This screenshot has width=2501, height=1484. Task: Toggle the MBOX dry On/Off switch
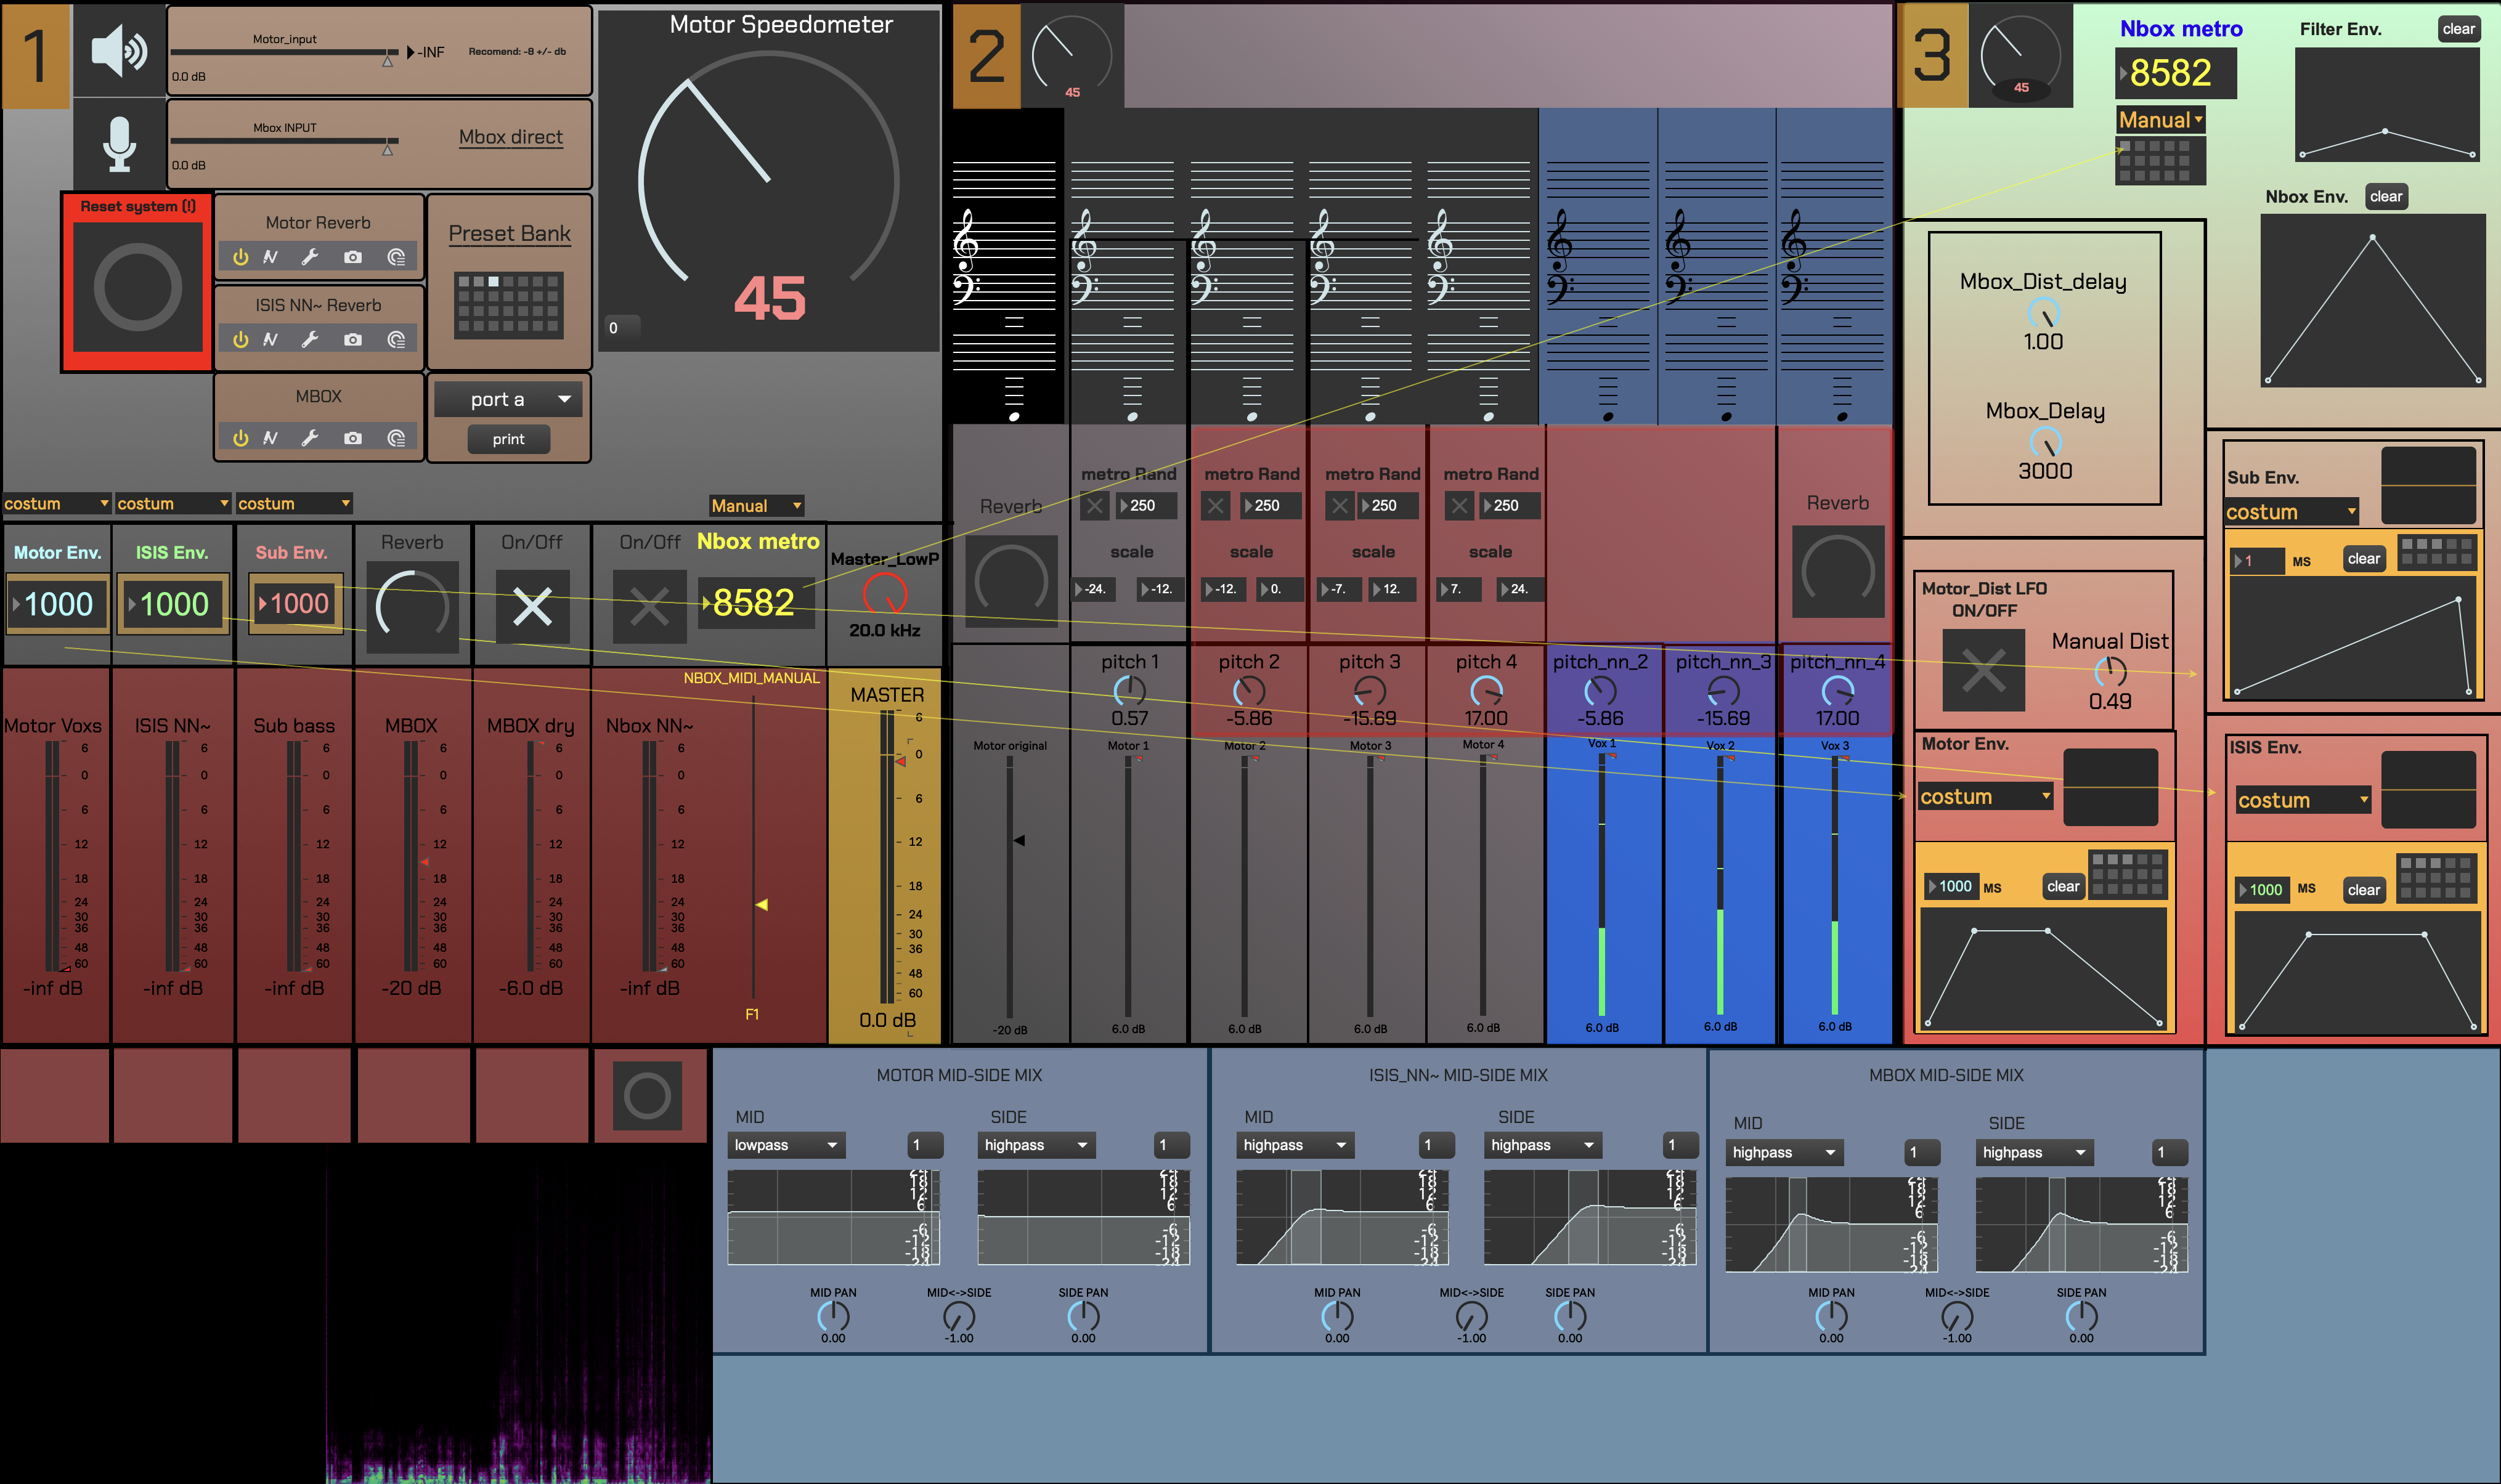coord(532,606)
